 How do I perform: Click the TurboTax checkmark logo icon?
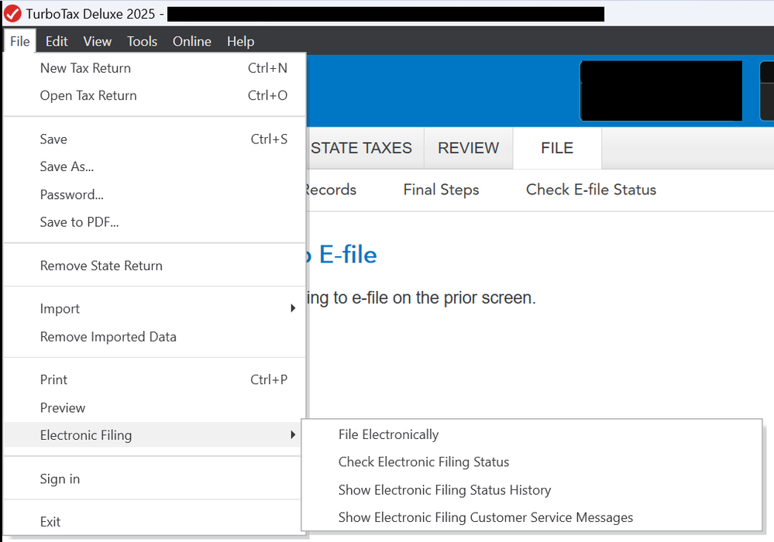pos(12,13)
